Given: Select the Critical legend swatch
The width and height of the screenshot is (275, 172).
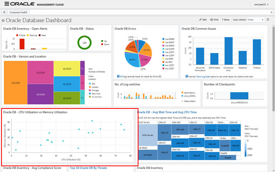Looking at the screenshot, I should tap(17, 35).
